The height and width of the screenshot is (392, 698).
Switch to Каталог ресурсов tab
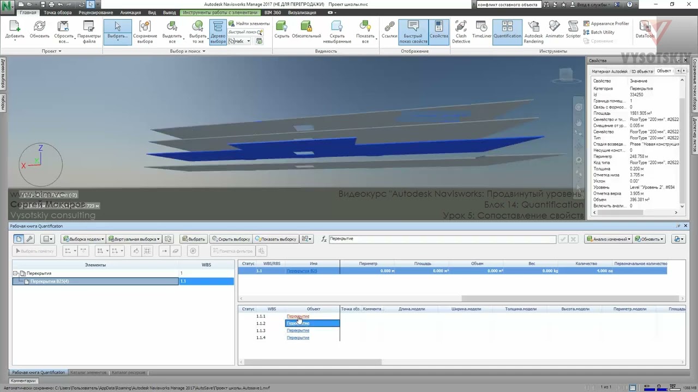pos(129,372)
